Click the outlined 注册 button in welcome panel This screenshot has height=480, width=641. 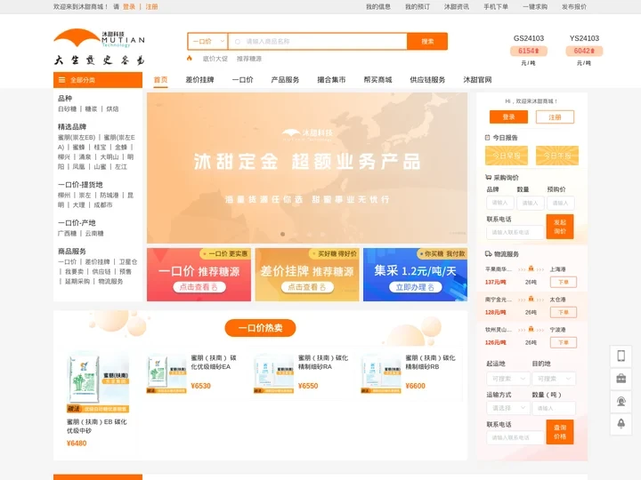[555, 117]
